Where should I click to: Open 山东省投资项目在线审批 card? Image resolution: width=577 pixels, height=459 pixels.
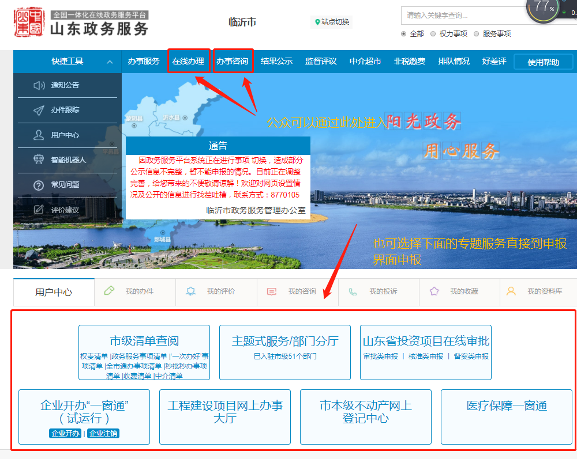pos(426,352)
